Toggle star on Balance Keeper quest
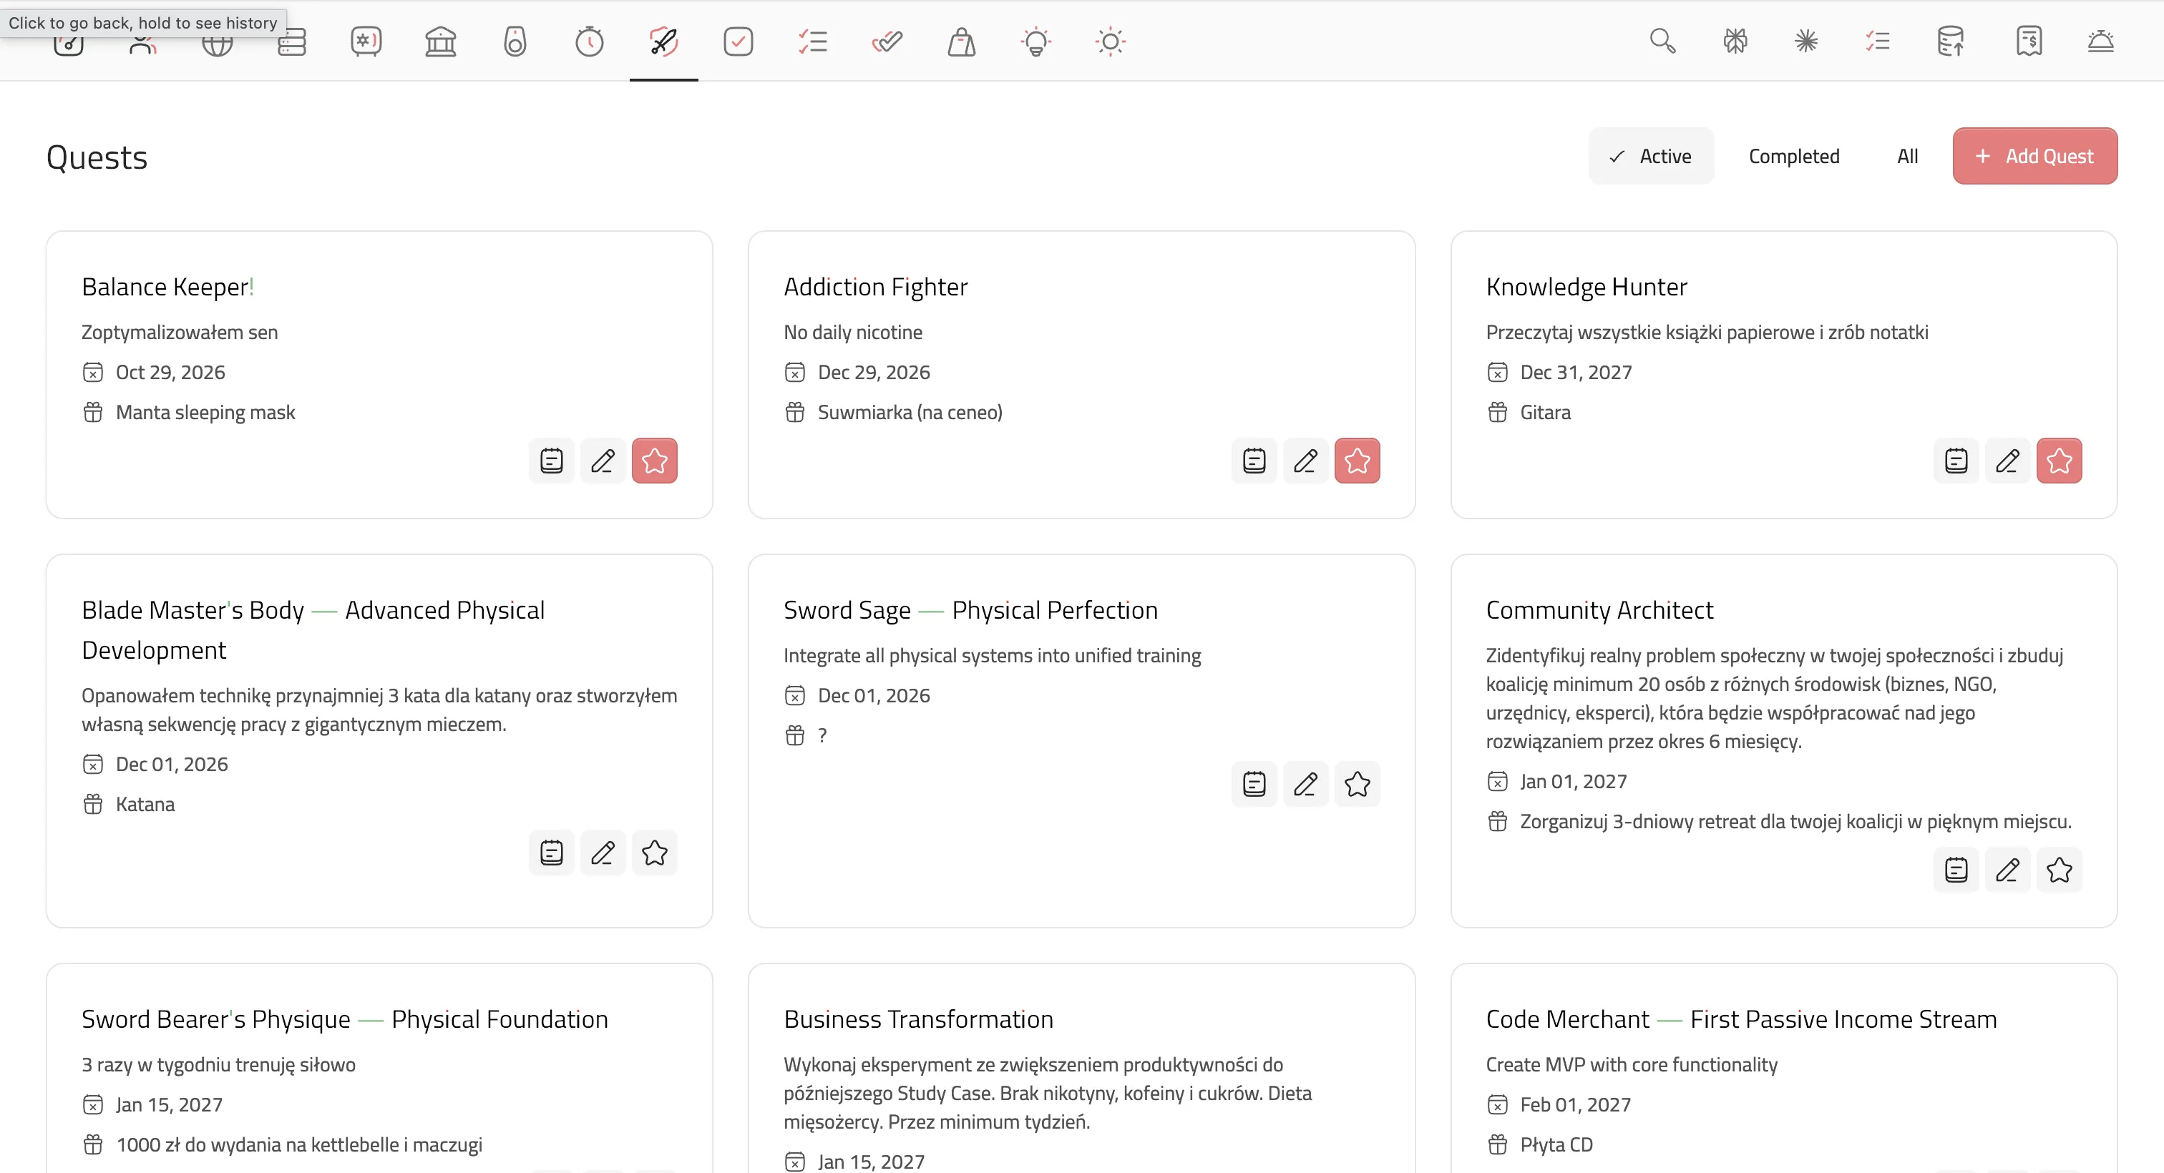 click(x=654, y=460)
